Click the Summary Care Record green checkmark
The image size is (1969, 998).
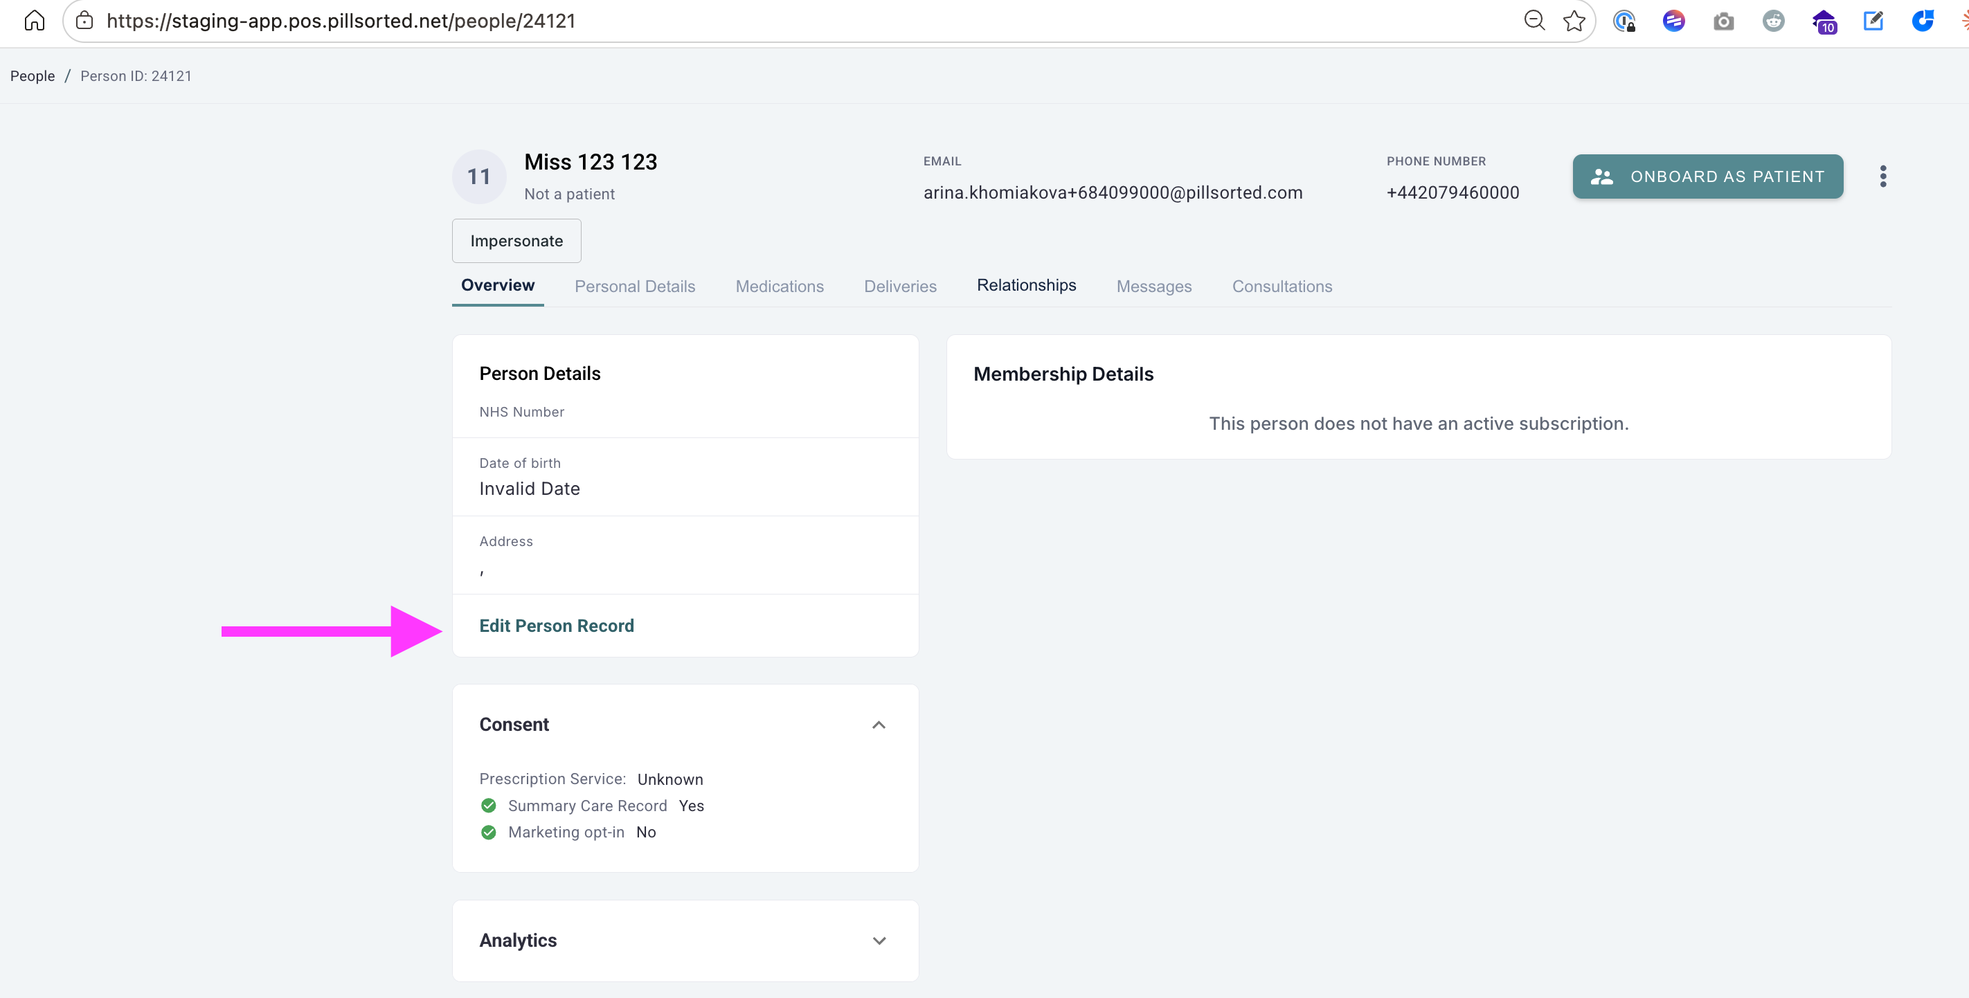pyautogui.click(x=488, y=806)
